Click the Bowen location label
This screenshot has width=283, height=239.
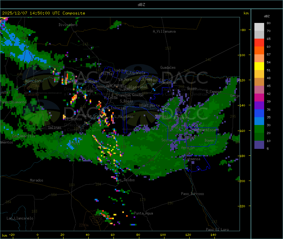[x=209, y=140]
